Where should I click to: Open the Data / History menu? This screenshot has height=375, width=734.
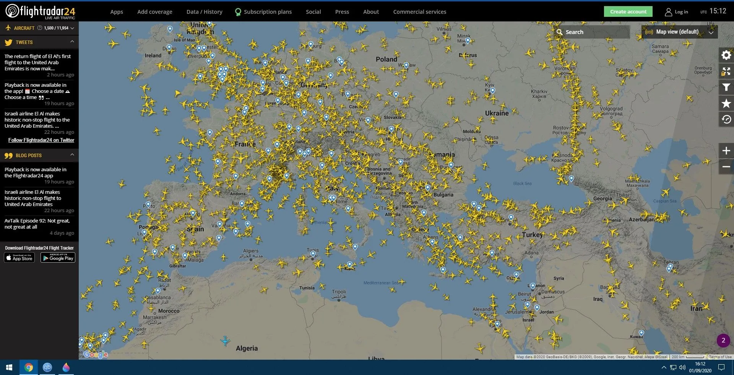(204, 12)
